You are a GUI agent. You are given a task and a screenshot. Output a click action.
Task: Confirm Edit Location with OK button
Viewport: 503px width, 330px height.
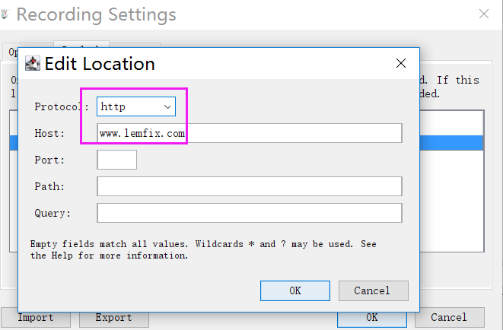(x=295, y=290)
